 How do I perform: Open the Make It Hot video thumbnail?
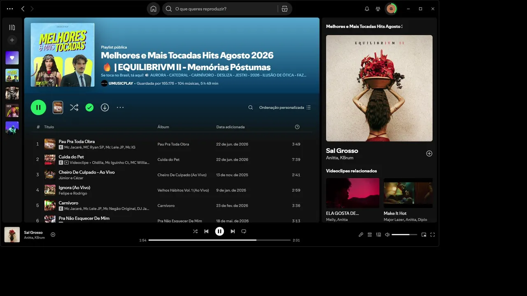(x=408, y=193)
